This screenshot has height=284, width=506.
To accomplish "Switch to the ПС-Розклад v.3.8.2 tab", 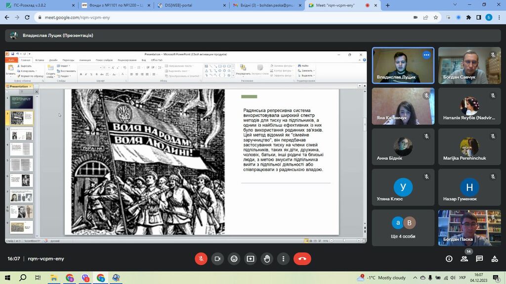I will coord(37,5).
